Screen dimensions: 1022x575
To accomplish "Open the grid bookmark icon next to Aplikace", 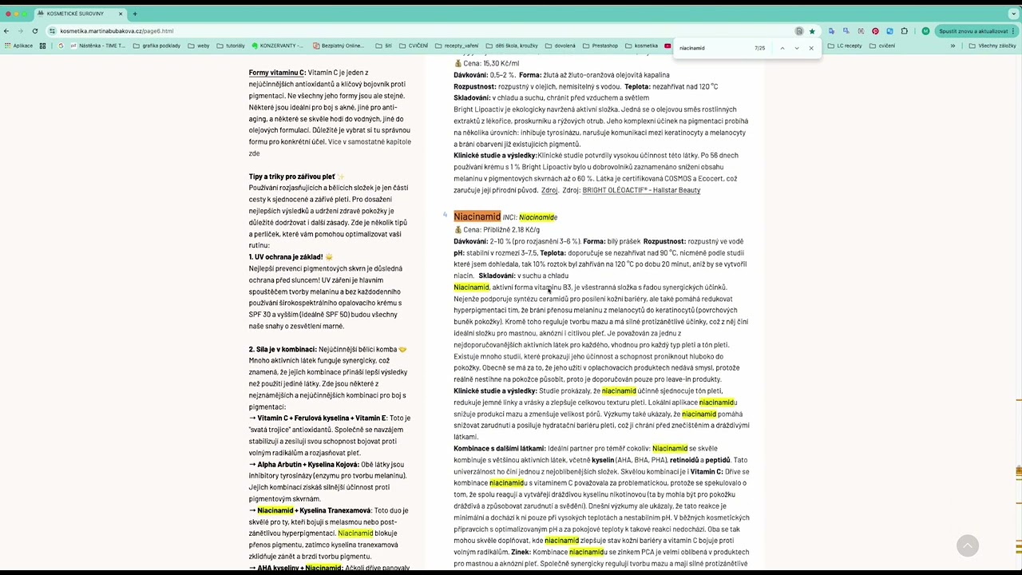I will [x=43, y=46].
